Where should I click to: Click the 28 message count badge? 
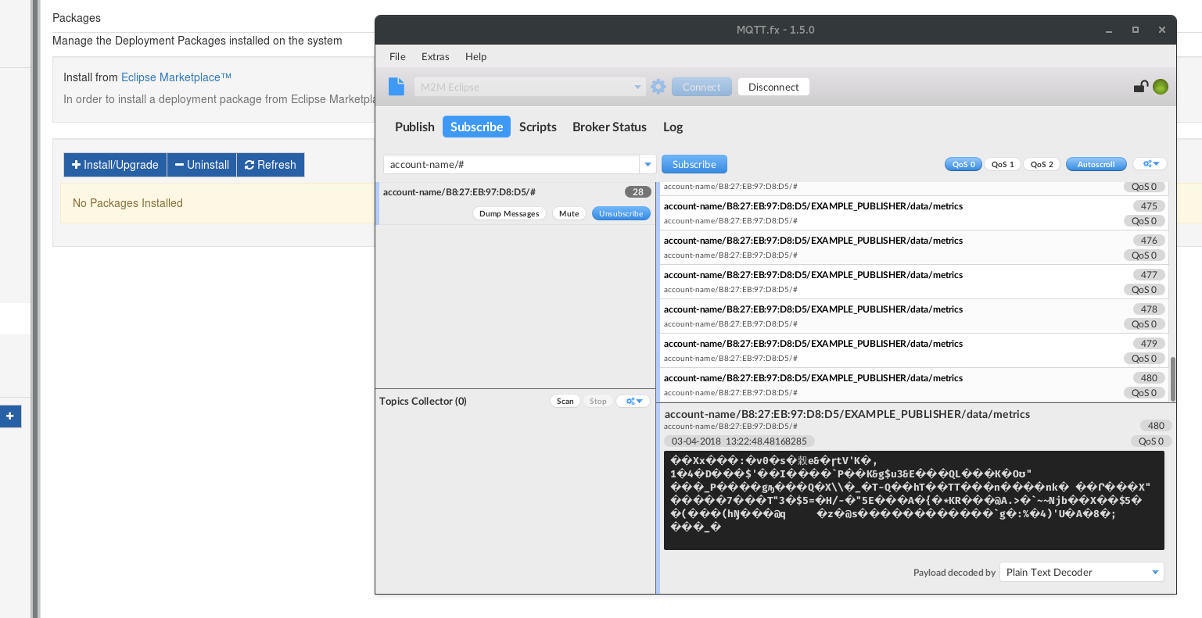(x=638, y=192)
